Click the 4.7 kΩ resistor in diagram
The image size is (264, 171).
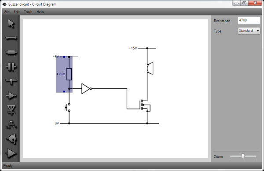coord(69,74)
